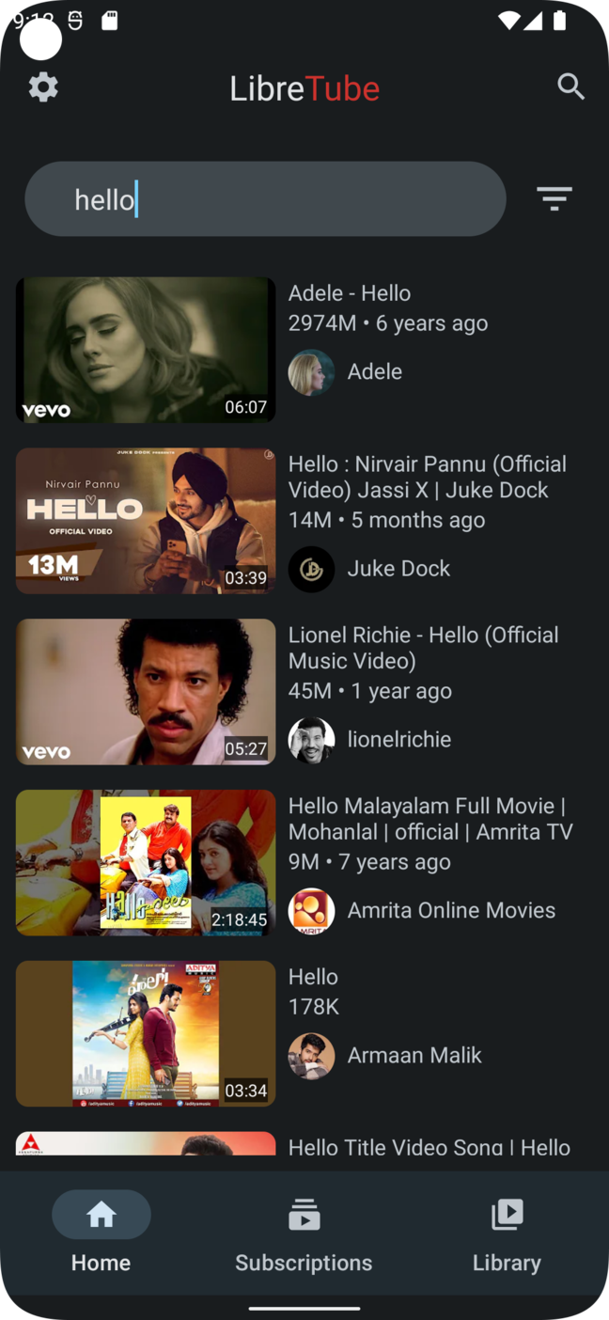609x1320 pixels.
Task: Open Hello Malayalam Full Movie title
Action: tap(430, 819)
